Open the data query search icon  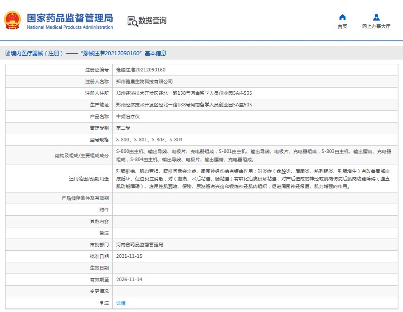point(132,21)
